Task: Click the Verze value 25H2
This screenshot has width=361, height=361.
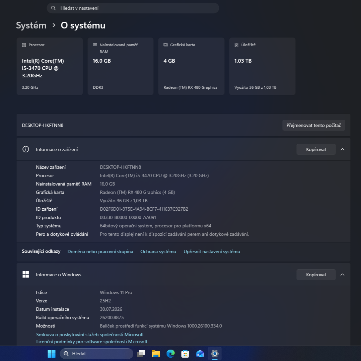Action: pos(105,301)
